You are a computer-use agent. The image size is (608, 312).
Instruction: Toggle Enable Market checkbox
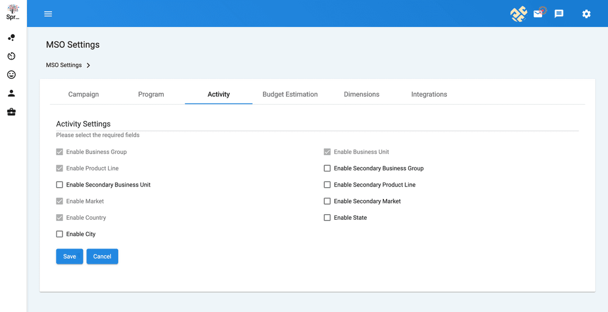(59, 201)
